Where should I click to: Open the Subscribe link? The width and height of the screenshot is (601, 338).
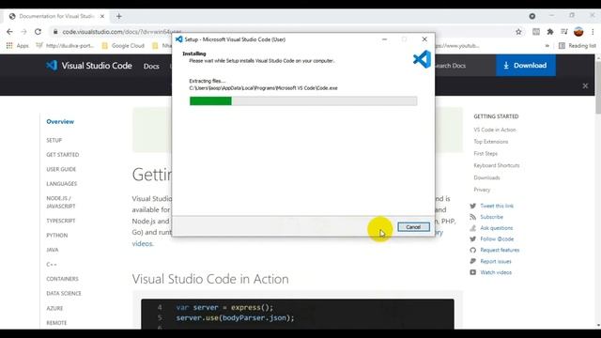[492, 217]
